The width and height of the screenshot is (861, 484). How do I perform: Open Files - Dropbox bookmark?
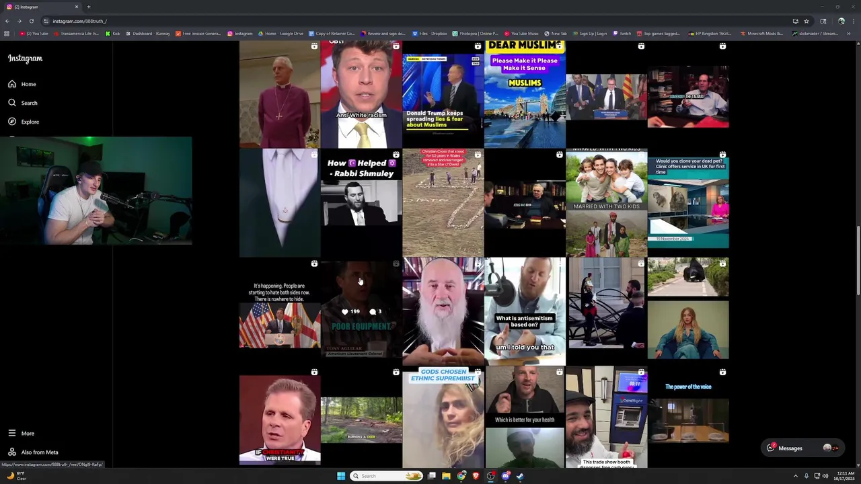pos(430,34)
